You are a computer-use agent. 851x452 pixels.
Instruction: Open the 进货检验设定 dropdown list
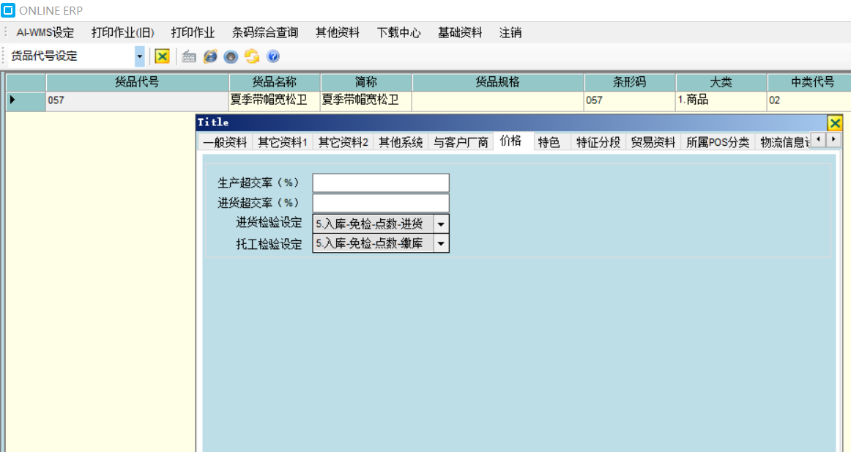click(441, 223)
